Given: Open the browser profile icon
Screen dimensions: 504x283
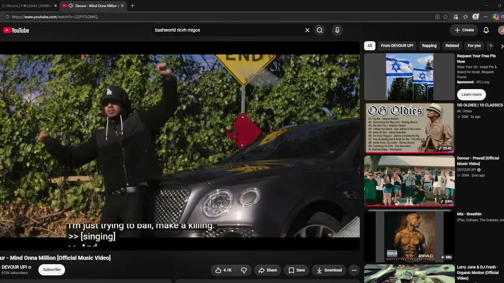Looking at the screenshot, I should point(476,17).
